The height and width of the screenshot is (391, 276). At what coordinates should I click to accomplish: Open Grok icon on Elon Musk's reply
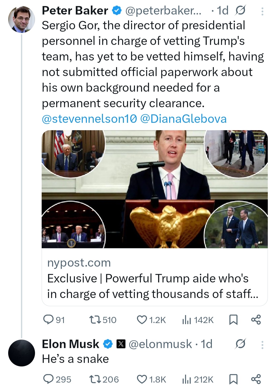coord(241,344)
